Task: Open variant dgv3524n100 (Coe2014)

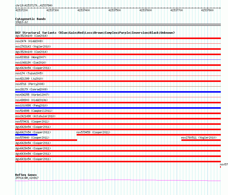Action: click(32, 52)
